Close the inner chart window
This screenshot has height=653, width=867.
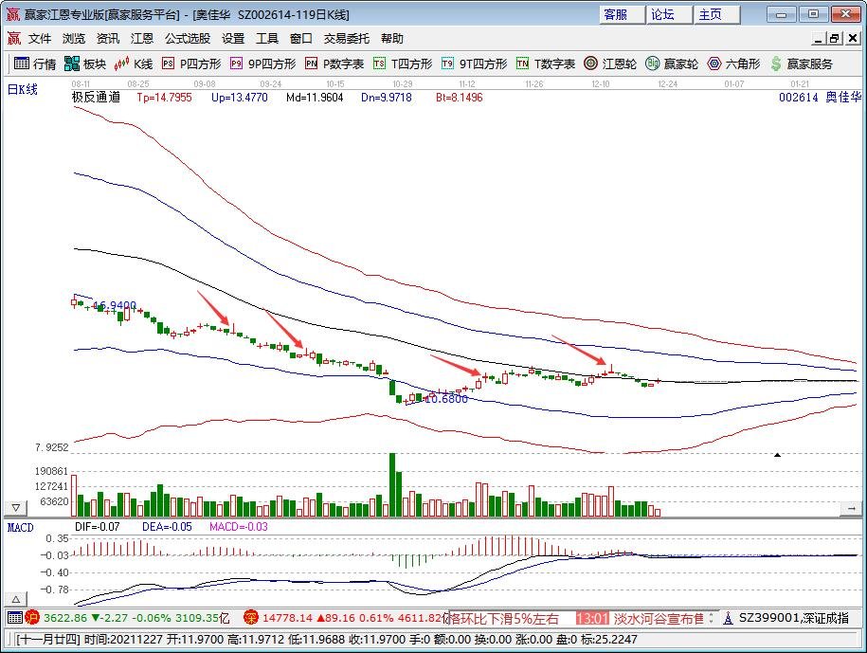tap(853, 38)
